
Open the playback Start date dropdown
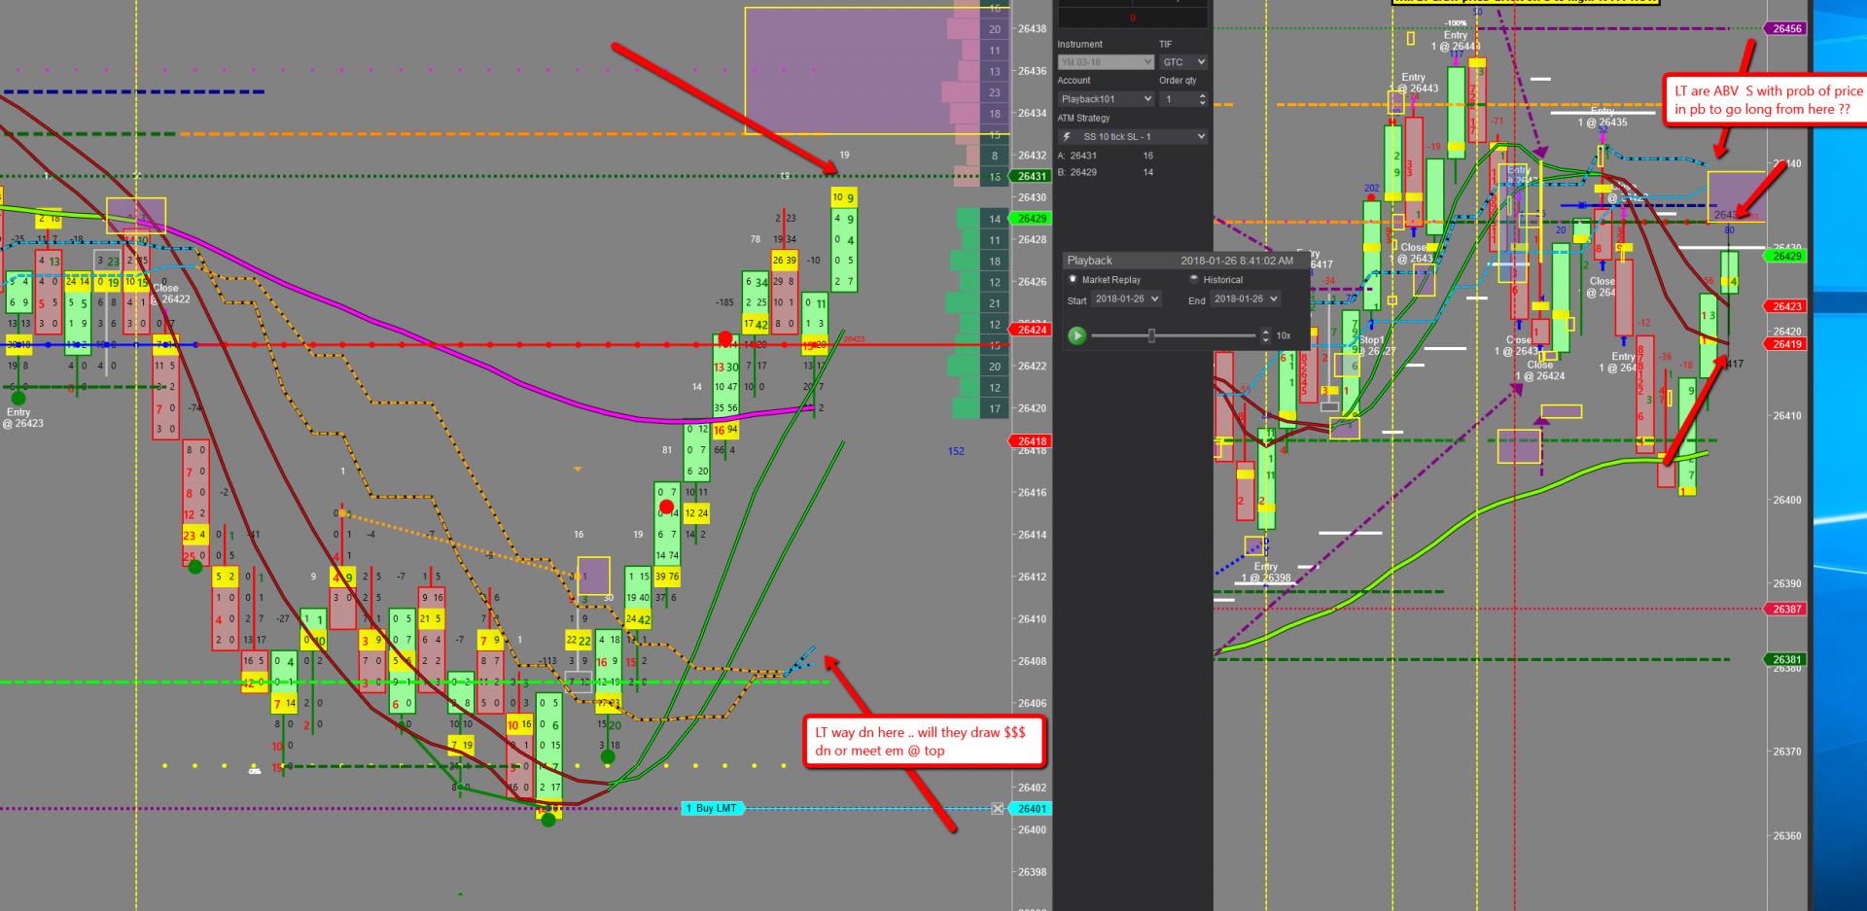click(x=1126, y=299)
